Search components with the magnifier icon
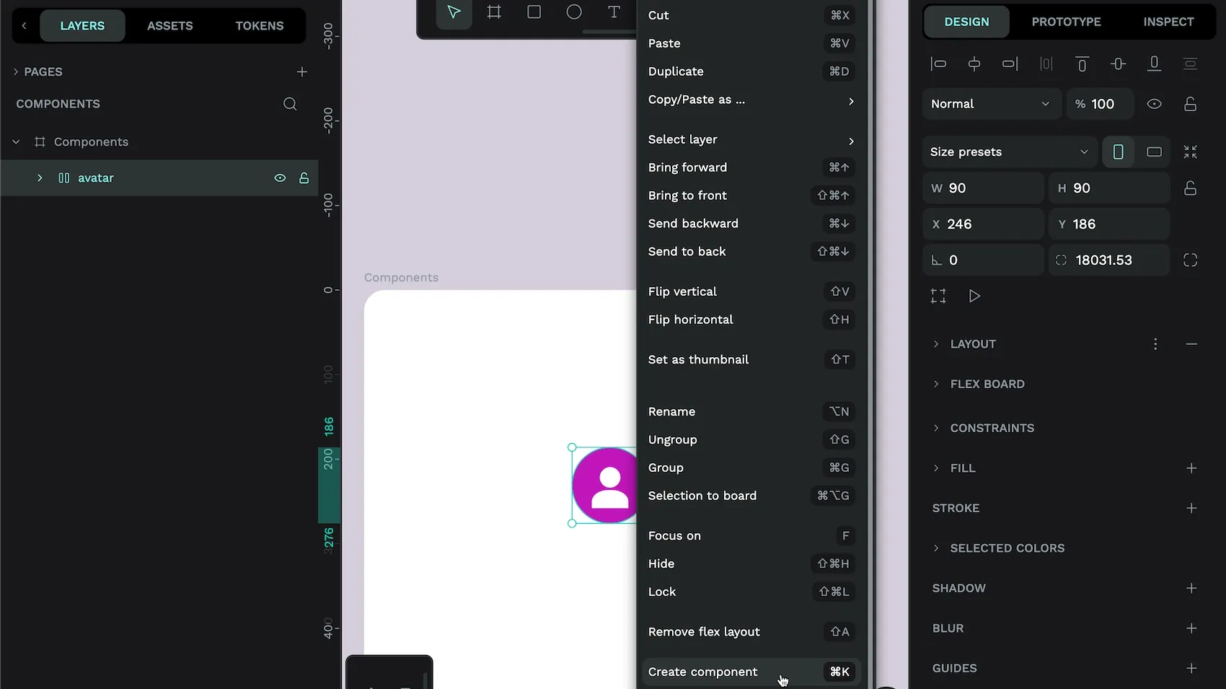 (x=290, y=104)
